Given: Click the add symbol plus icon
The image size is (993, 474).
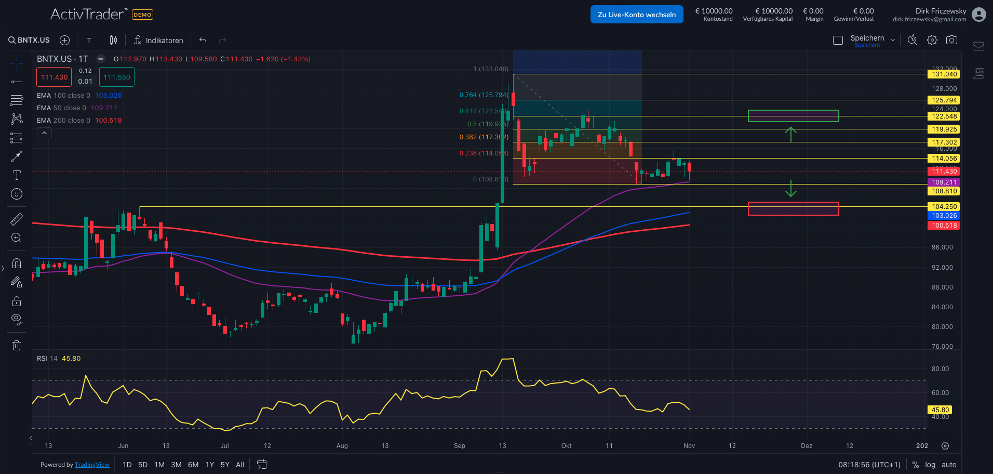Looking at the screenshot, I should 64,40.
